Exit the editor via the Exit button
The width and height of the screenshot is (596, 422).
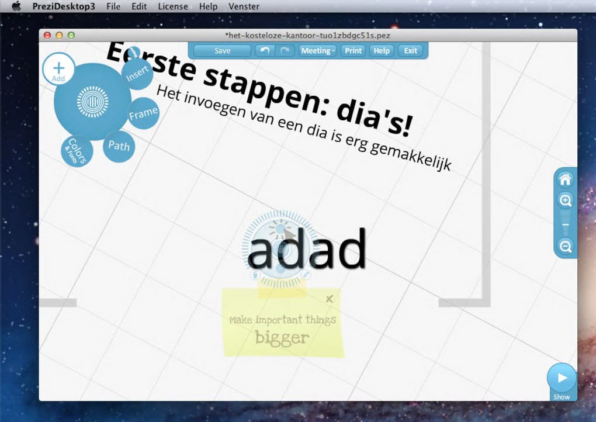pyautogui.click(x=411, y=51)
